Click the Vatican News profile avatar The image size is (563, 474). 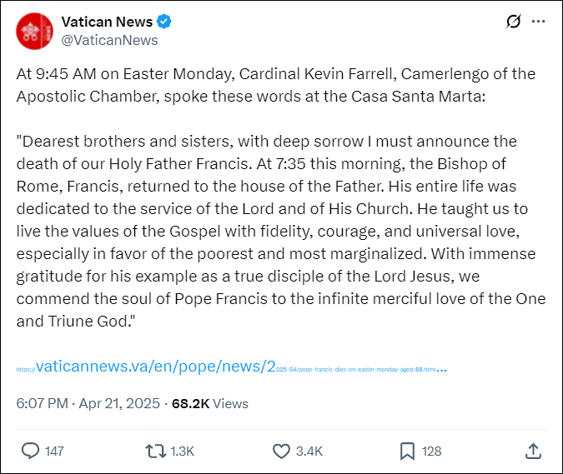(34, 31)
